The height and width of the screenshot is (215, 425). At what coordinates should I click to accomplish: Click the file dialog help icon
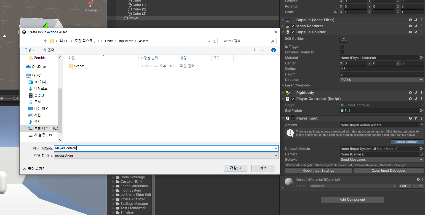[x=274, y=50]
